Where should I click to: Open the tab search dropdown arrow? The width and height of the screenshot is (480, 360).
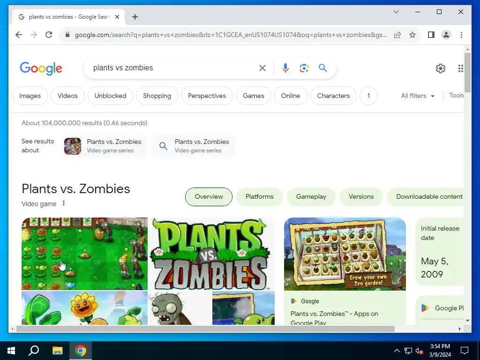click(x=396, y=12)
